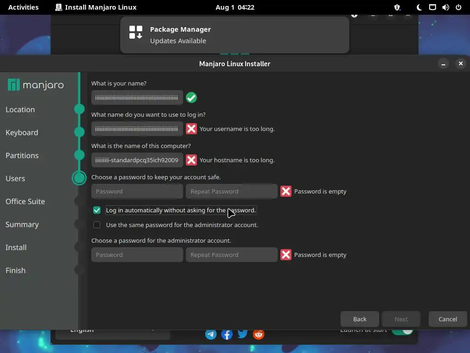Click the computer name input field

tap(137, 160)
